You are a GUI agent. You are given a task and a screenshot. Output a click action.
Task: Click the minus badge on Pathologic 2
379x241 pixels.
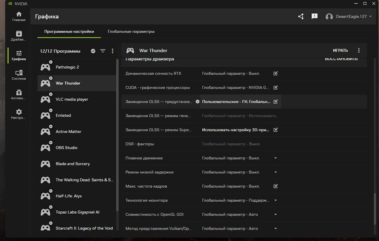(51, 62)
